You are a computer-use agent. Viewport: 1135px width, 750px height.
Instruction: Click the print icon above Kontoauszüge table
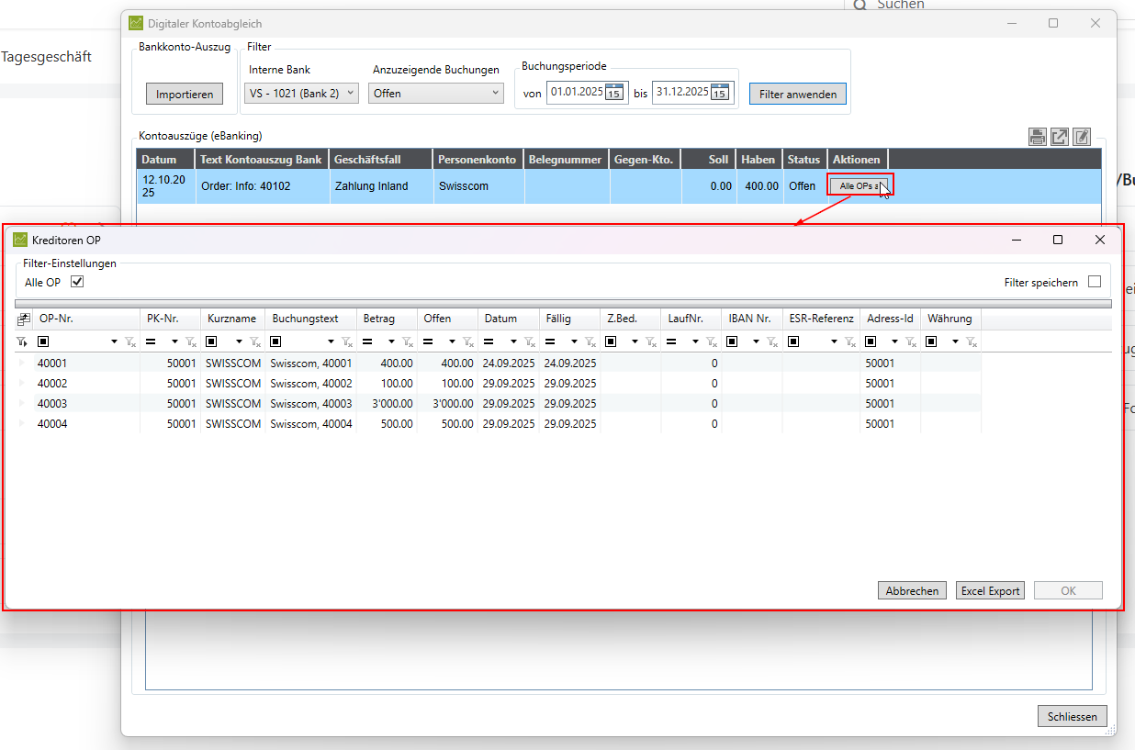point(1037,137)
